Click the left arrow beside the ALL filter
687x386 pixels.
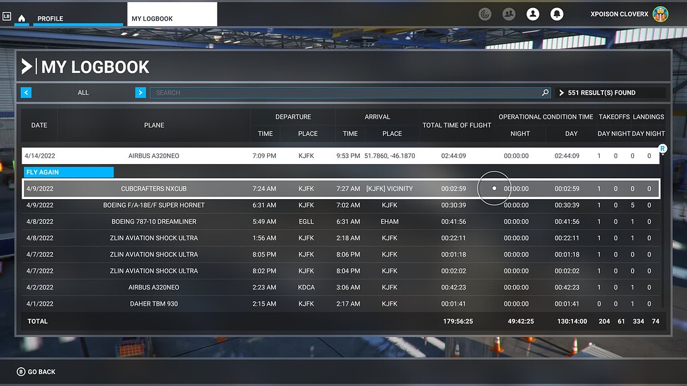(26, 92)
